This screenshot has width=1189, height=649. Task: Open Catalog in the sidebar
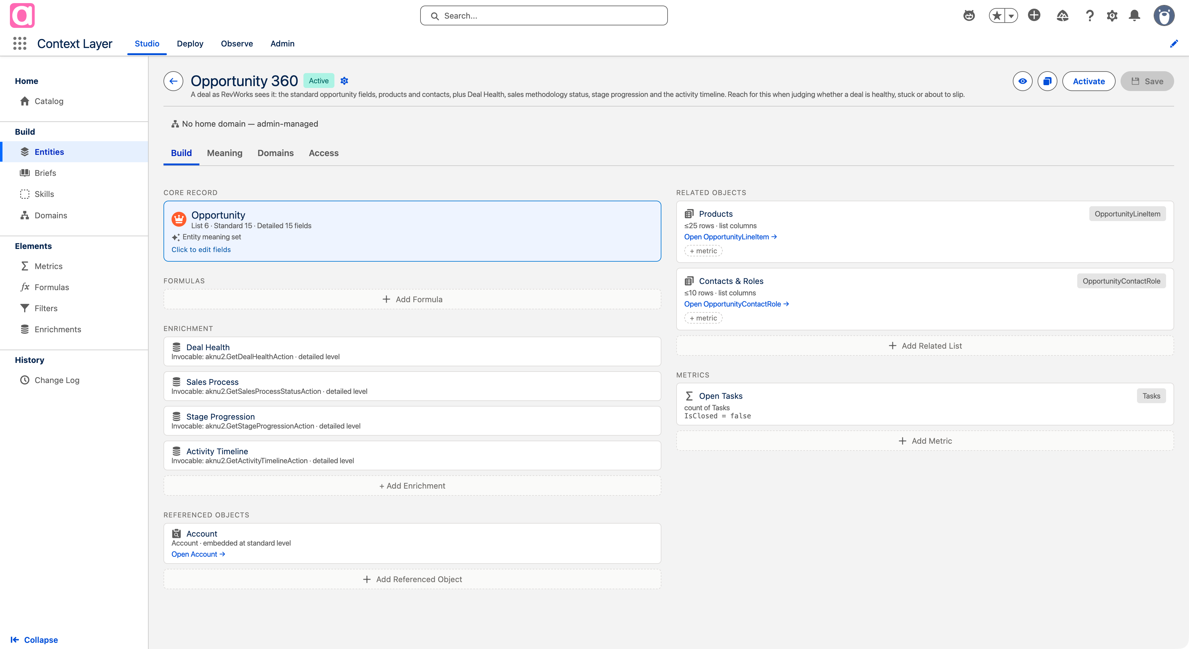[74, 101]
